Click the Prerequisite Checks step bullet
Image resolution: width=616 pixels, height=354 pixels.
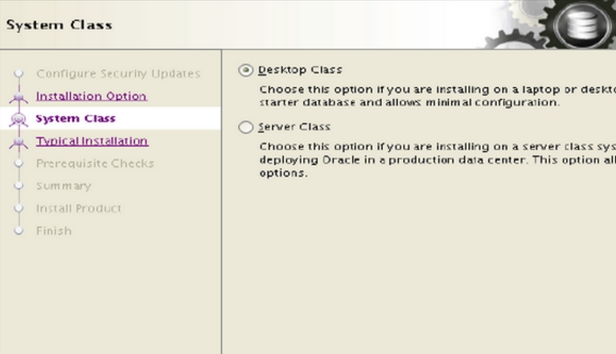tap(18, 163)
